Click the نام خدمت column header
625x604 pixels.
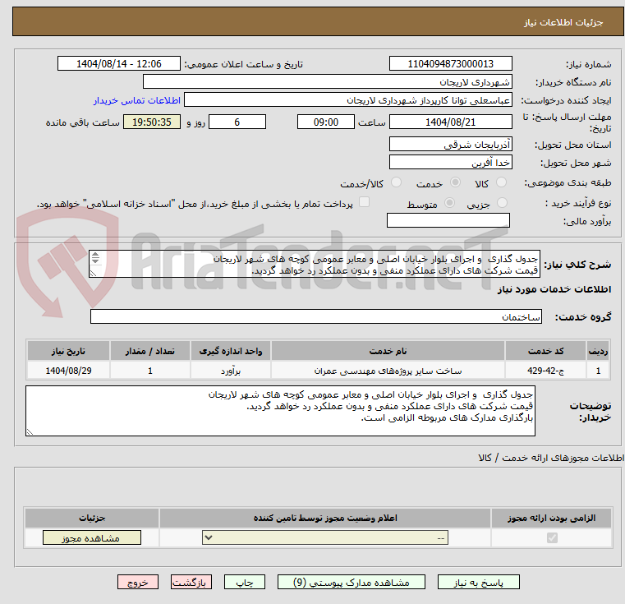pyautogui.click(x=388, y=351)
